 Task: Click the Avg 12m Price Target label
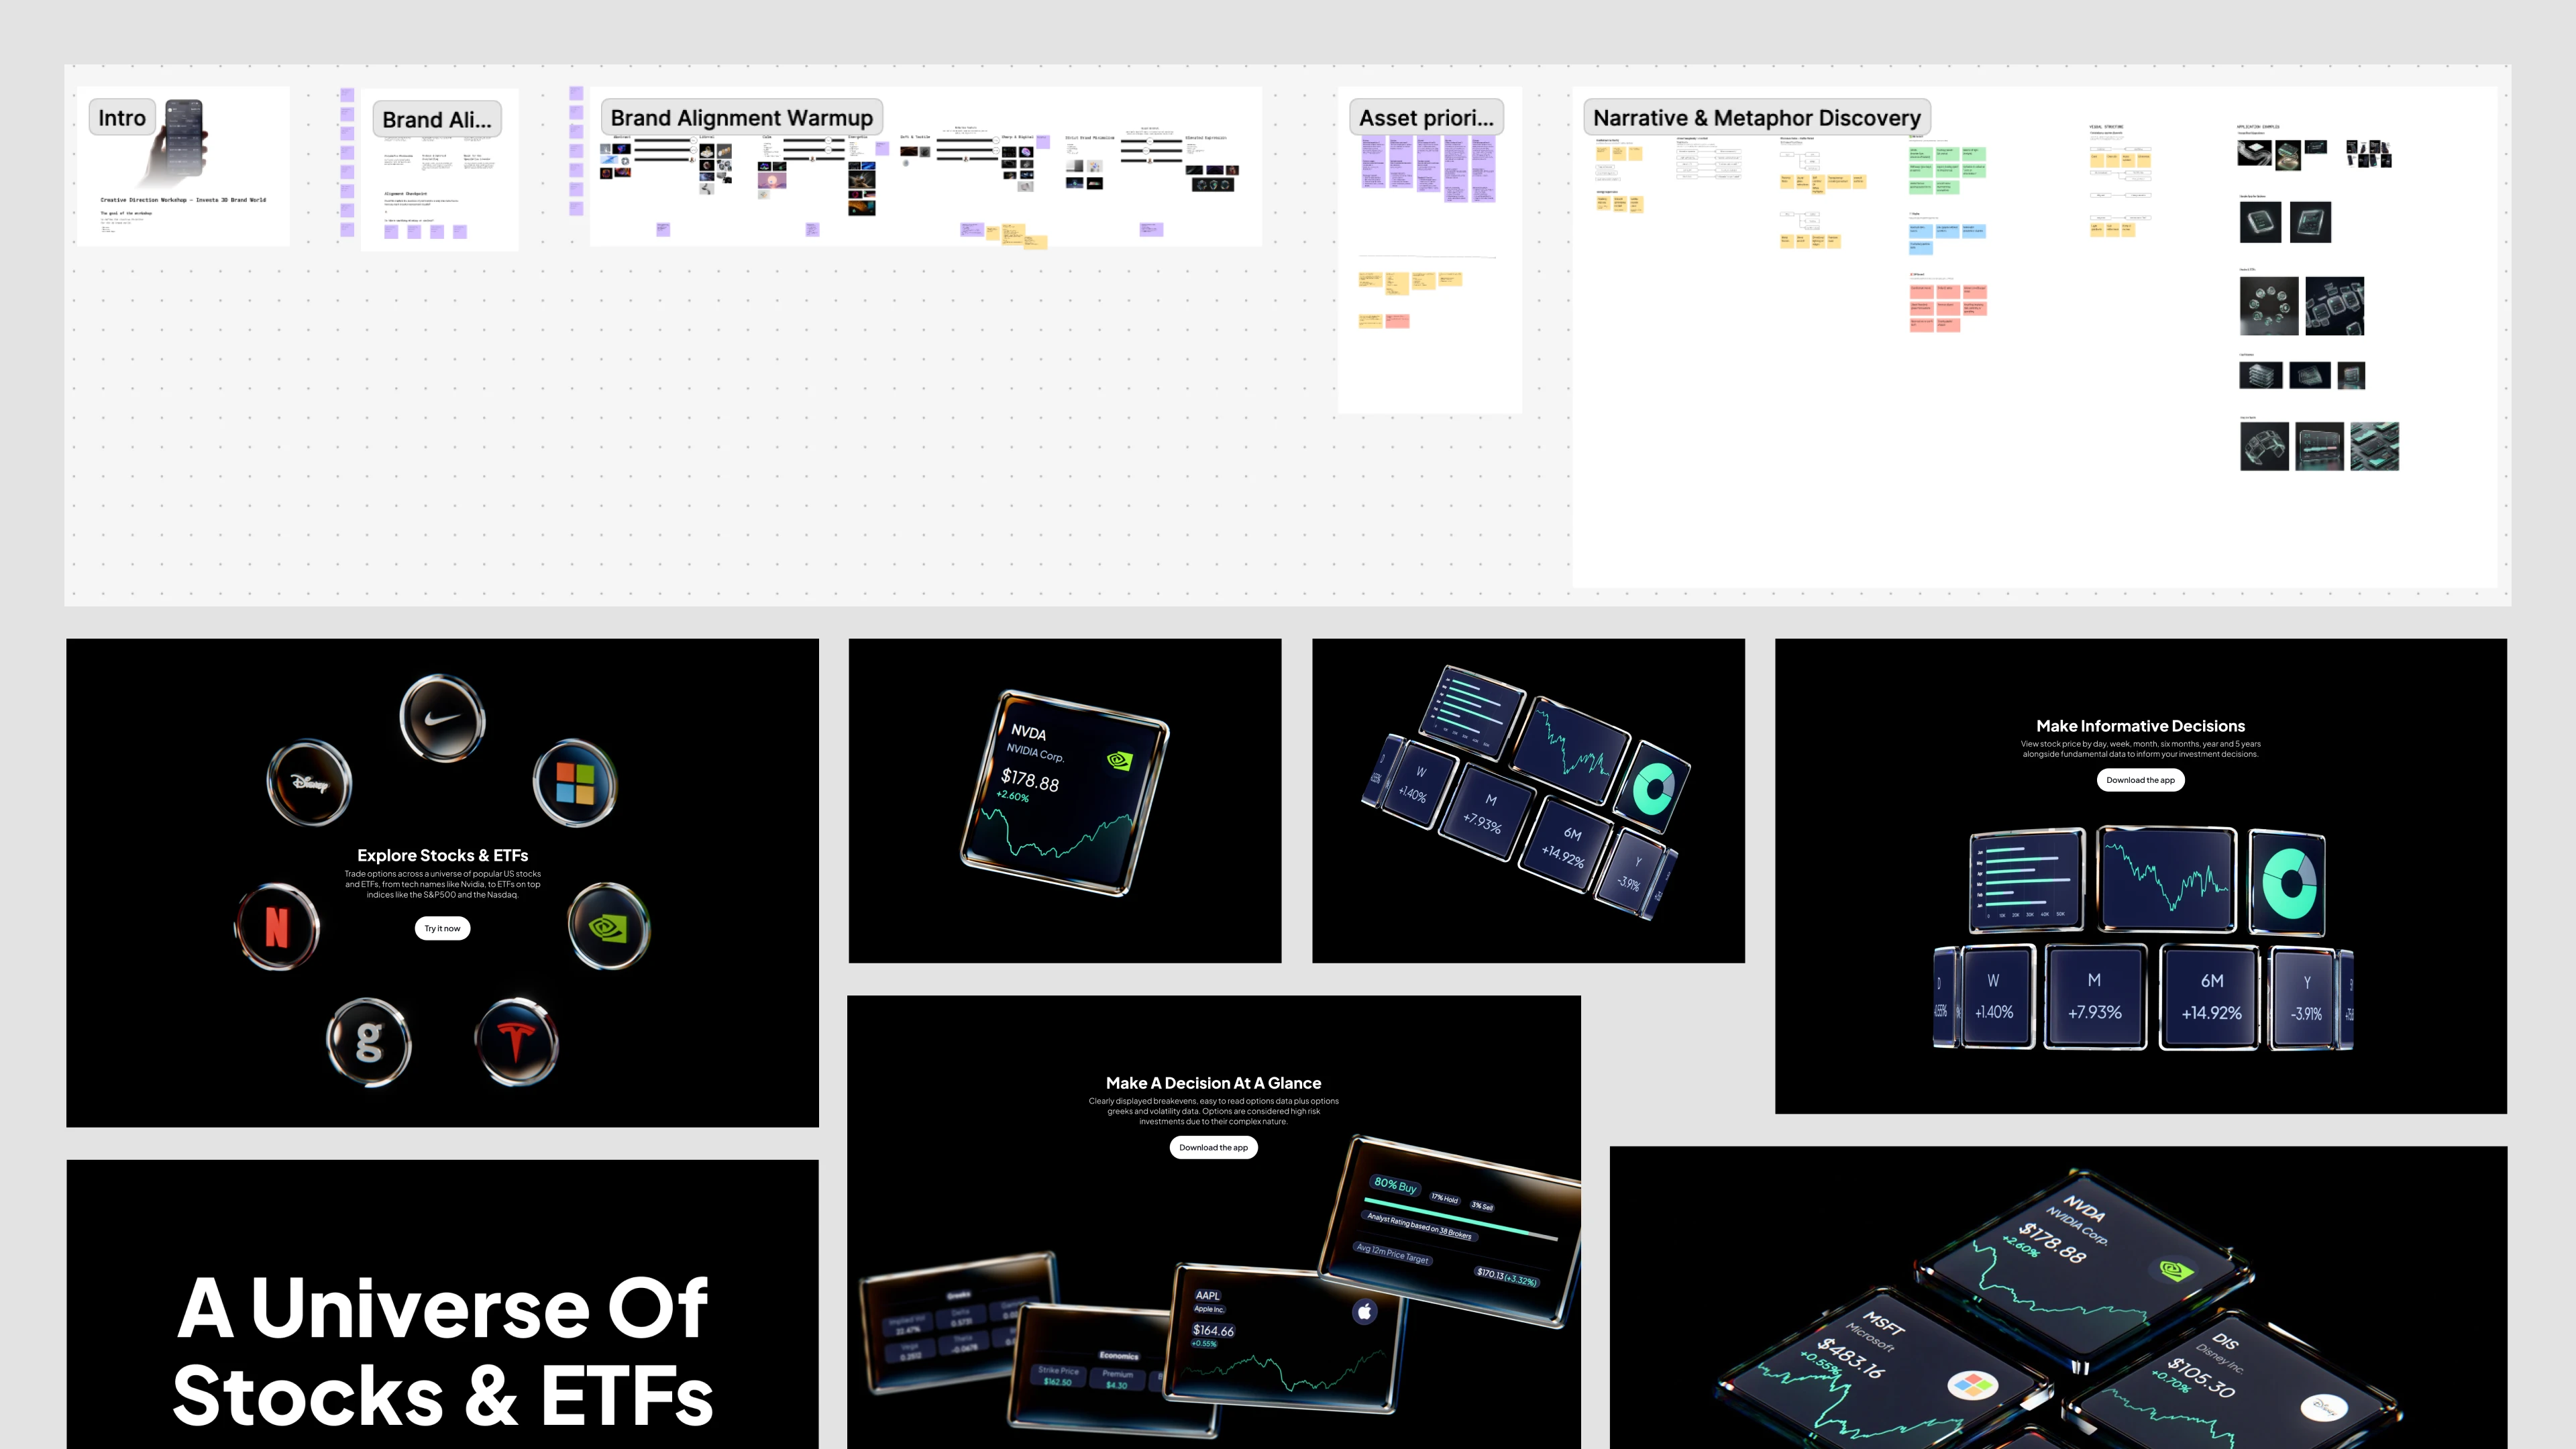coord(1392,1253)
